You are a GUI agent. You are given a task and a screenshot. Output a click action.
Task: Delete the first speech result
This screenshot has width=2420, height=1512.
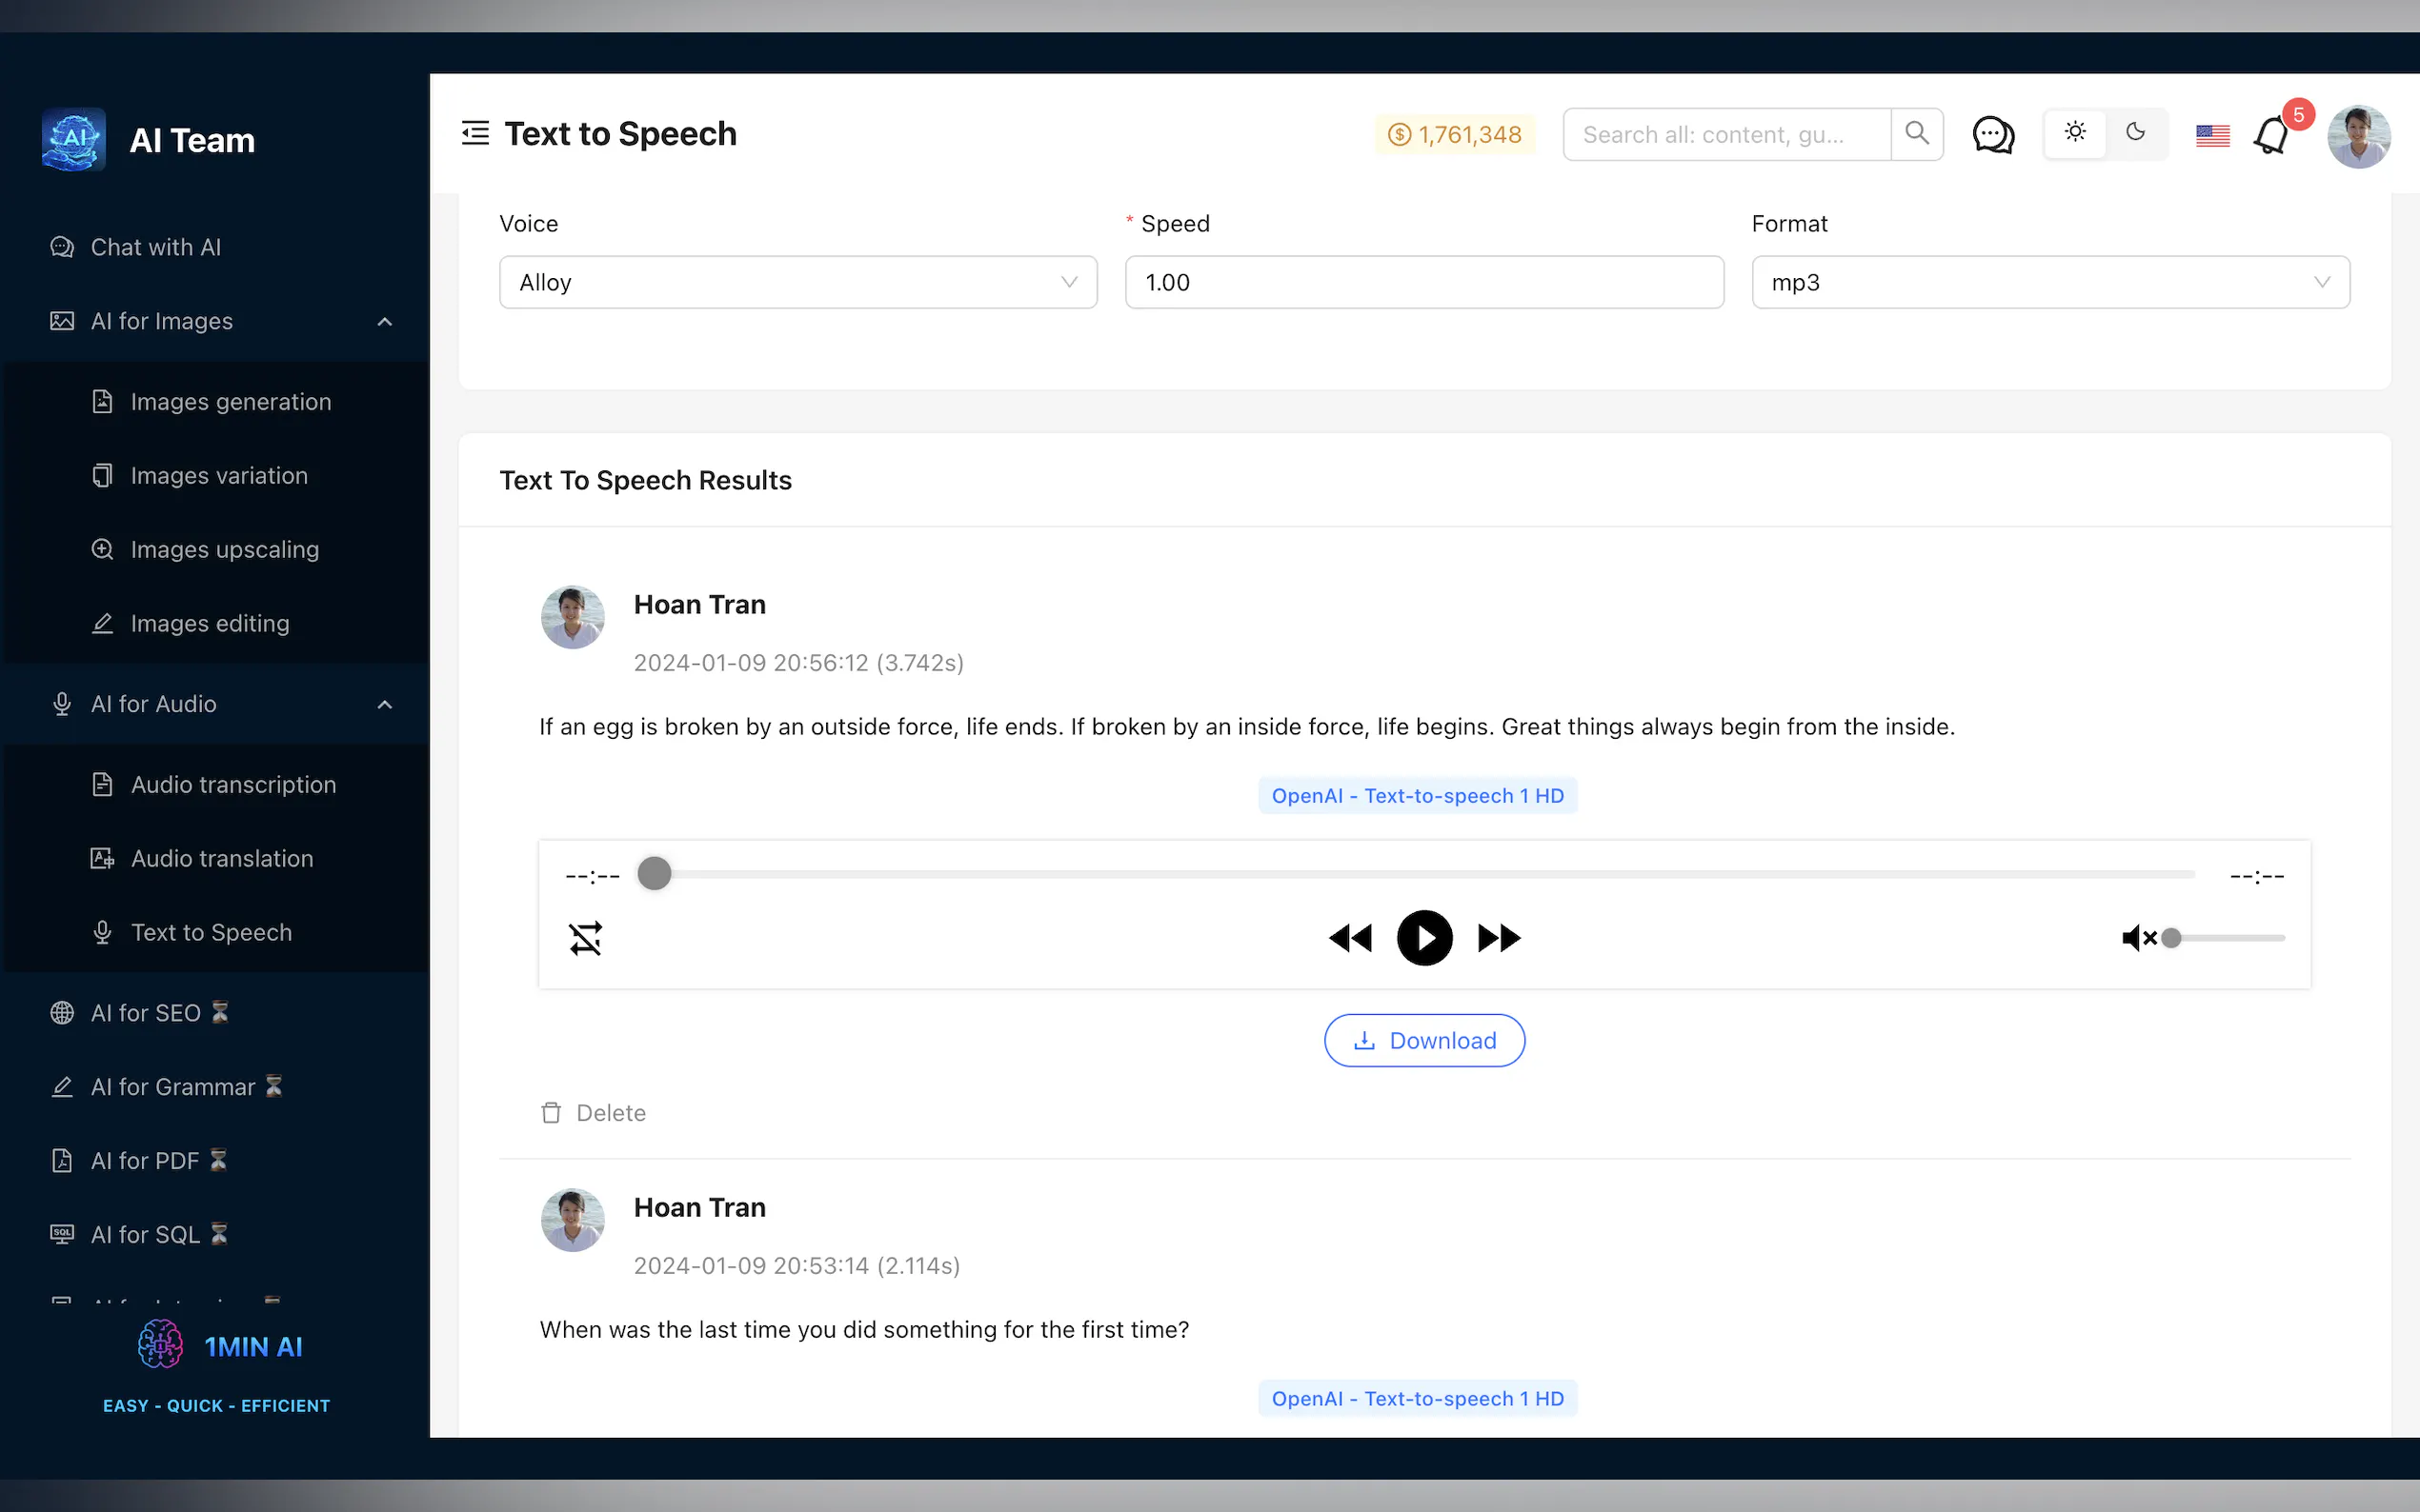coord(595,1113)
